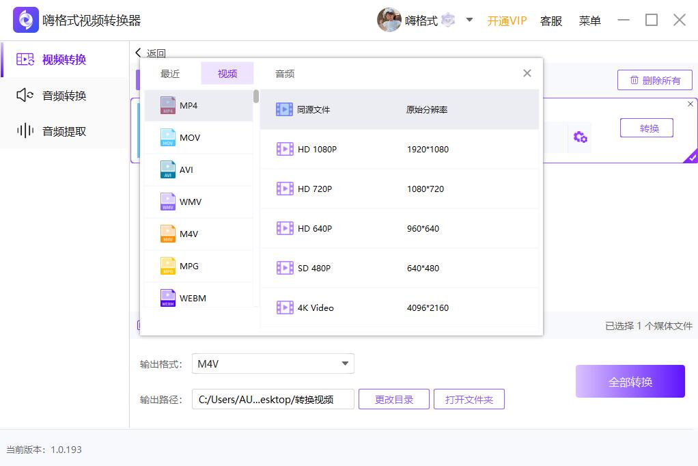Screen dimensions: 698x466
Task: Open the M4V output format dropdown
Action: tap(273, 364)
